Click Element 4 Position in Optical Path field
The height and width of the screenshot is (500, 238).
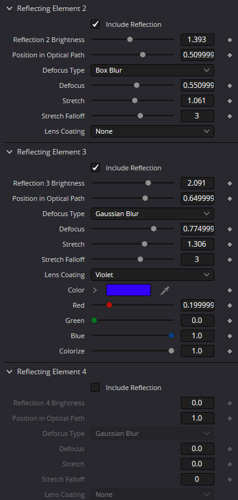[x=197, y=418]
